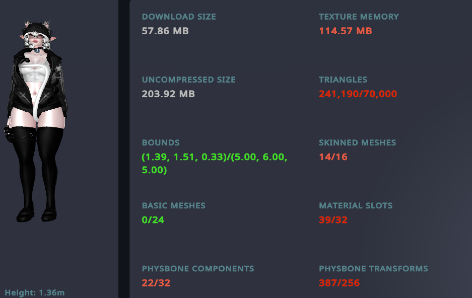The width and height of the screenshot is (472, 298).
Task: Click the 57.86 MB download size value
Action: 165,31
